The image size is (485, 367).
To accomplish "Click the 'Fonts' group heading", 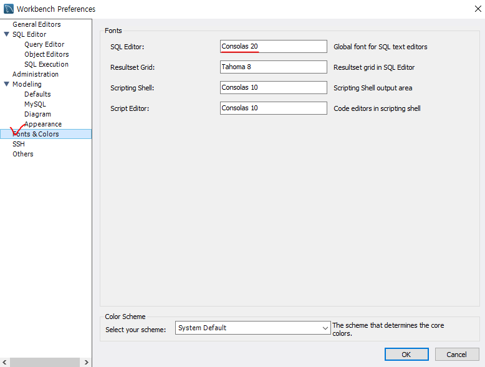I will [113, 31].
